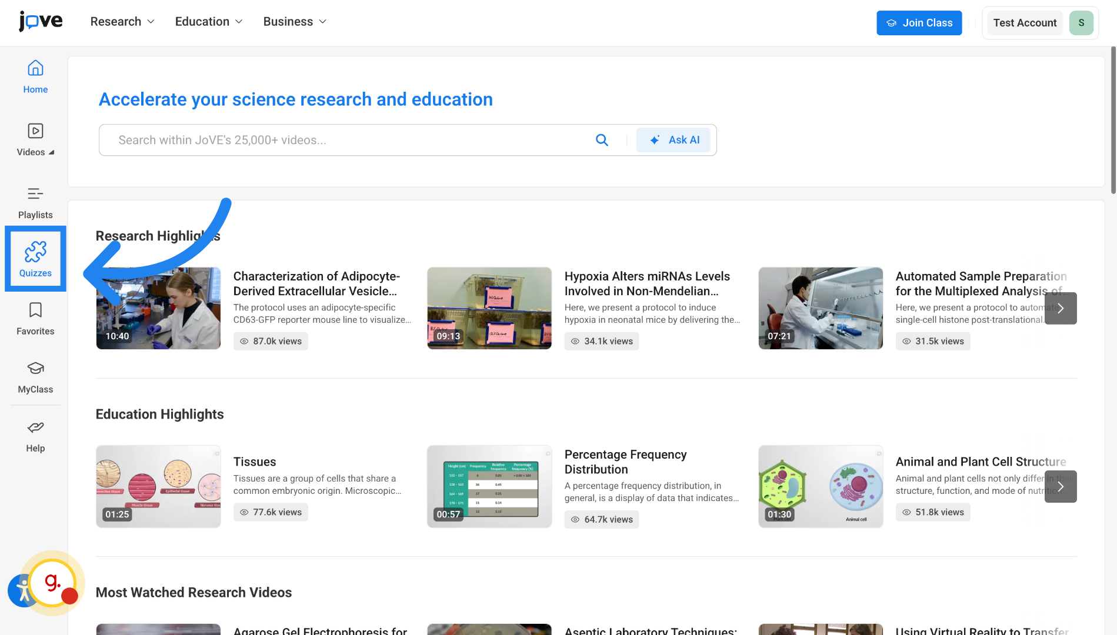The height and width of the screenshot is (635, 1117).
Task: Open 'Automated Sample Preparation' title link
Action: pos(981,283)
